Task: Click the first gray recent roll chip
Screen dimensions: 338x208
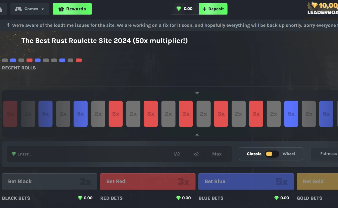Action: [5, 60]
